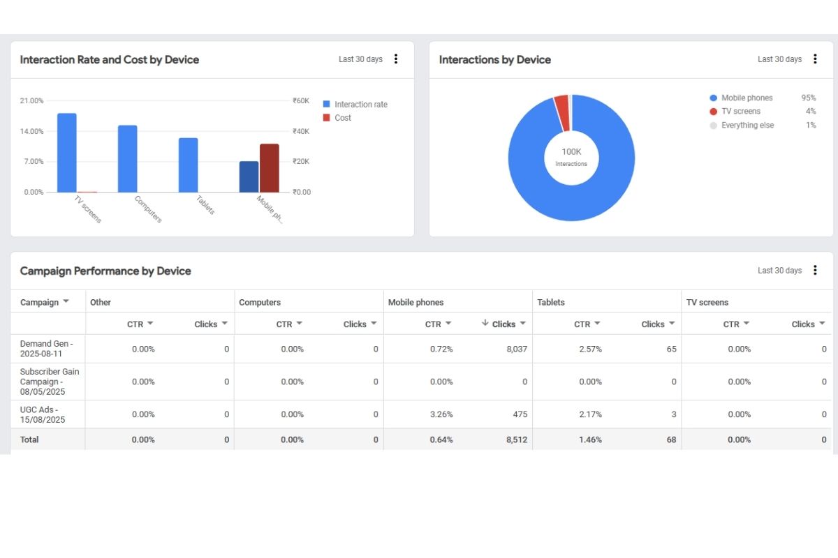Click the dark red Mobile phones cost bar
Viewport: 838px width, 558px height.
click(269, 168)
